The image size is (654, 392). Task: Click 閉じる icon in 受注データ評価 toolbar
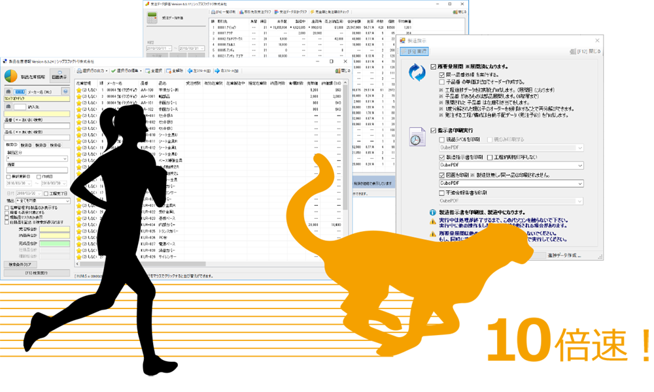(x=460, y=12)
